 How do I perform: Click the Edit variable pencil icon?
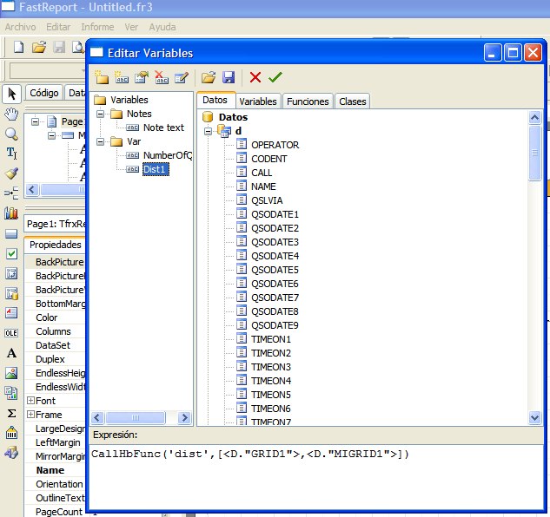[181, 77]
